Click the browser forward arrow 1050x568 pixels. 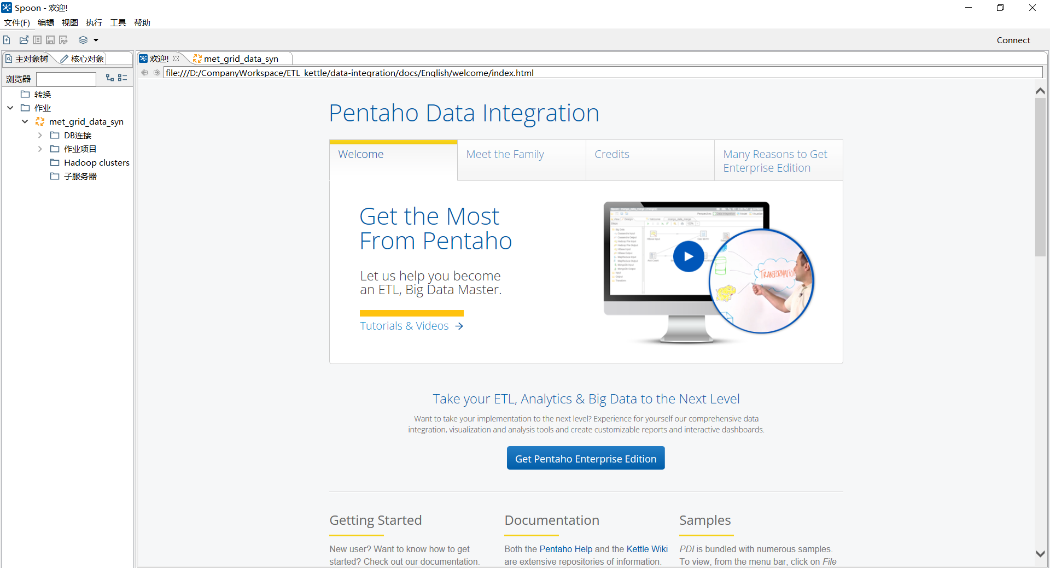157,73
